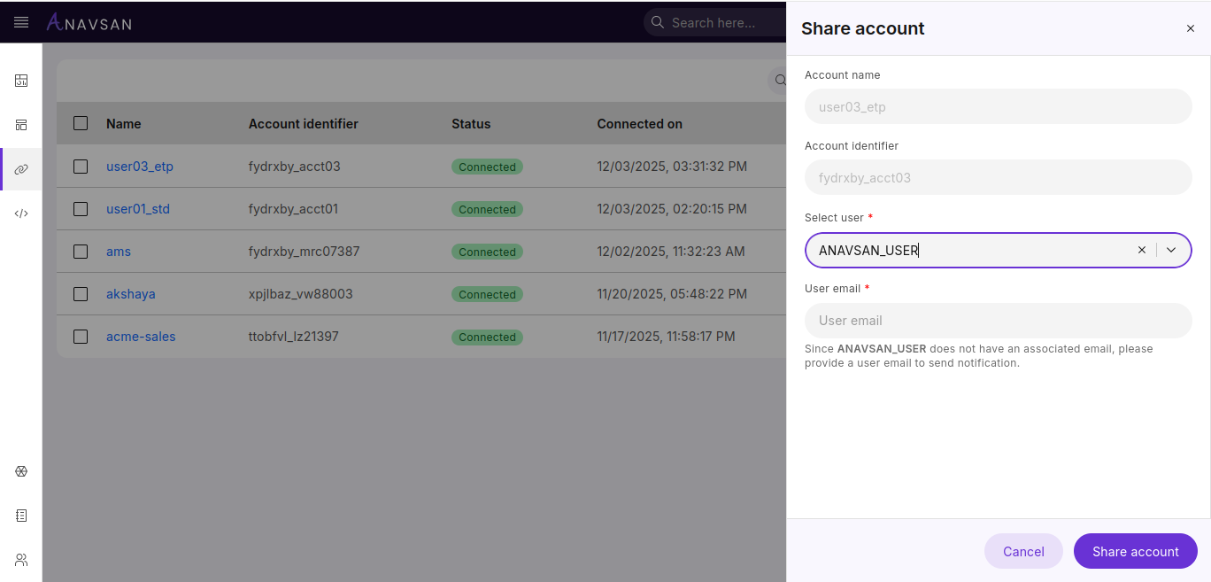This screenshot has height=582, width=1211.
Task: Tick the checkbox for user03_etp row
Action: pos(81,167)
